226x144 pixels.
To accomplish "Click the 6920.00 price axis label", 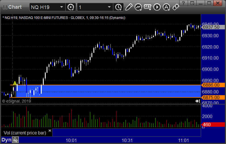I will 210,47.
